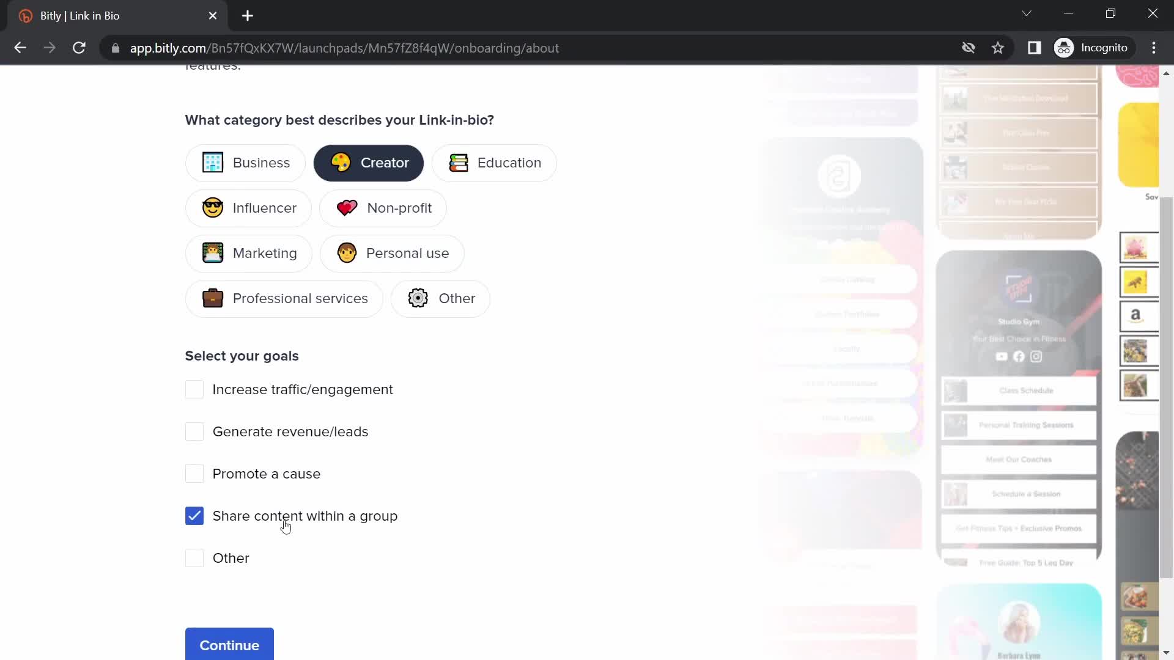Image resolution: width=1174 pixels, height=660 pixels.
Task: Select the Personal use category icon
Action: click(x=347, y=253)
